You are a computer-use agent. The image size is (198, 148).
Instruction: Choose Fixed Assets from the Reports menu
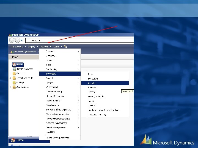click(x=60, y=105)
